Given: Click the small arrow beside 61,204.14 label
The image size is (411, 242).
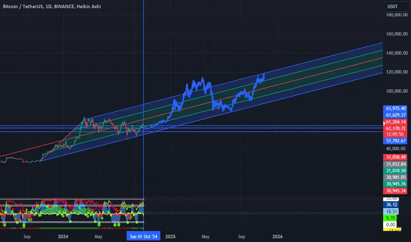Looking at the screenshot, I should (x=384, y=122).
